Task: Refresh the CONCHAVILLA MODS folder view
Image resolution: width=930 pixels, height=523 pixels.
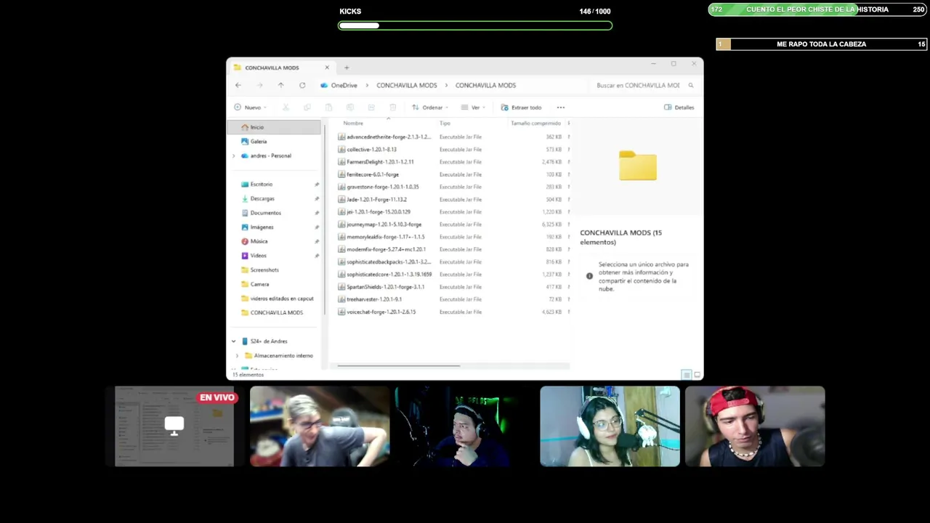Action: pos(302,85)
